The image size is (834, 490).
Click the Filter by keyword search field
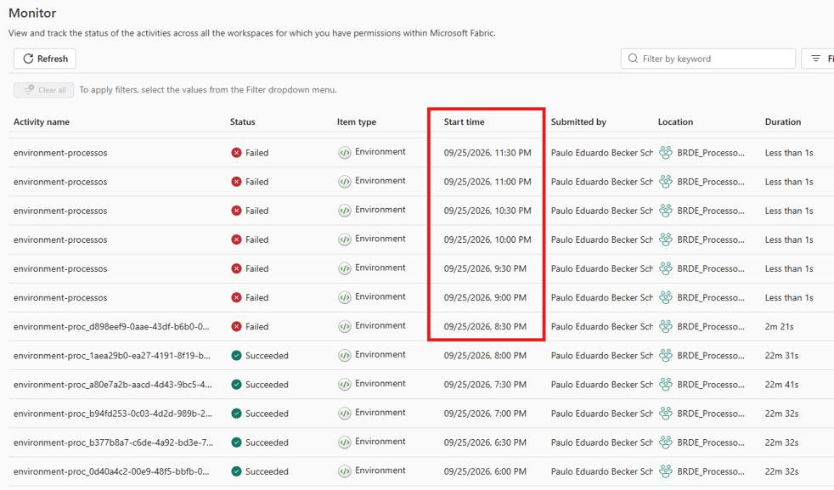click(x=708, y=59)
